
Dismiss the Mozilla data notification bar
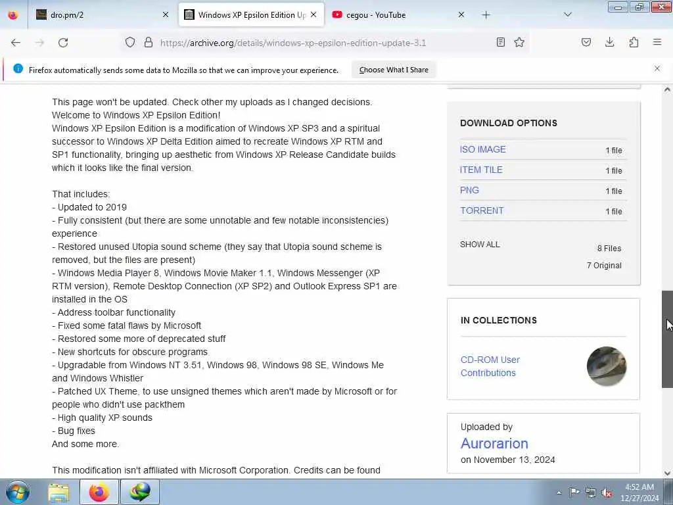point(657,68)
